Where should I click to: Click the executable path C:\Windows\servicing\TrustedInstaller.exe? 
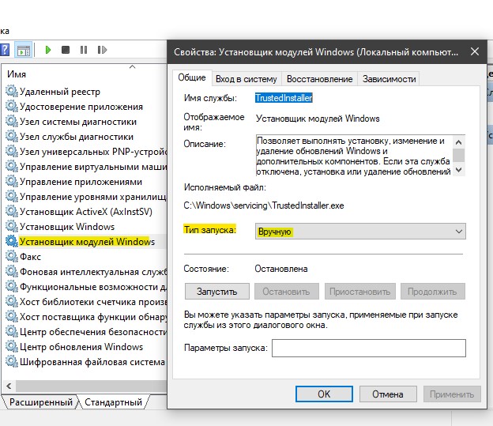tap(263, 205)
